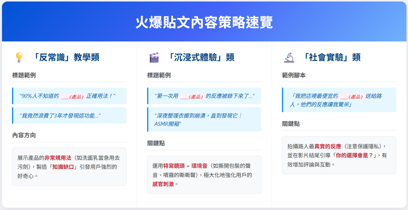408x210 pixels.
Task: Click the red text 知識缺口
Action: (x=63, y=167)
